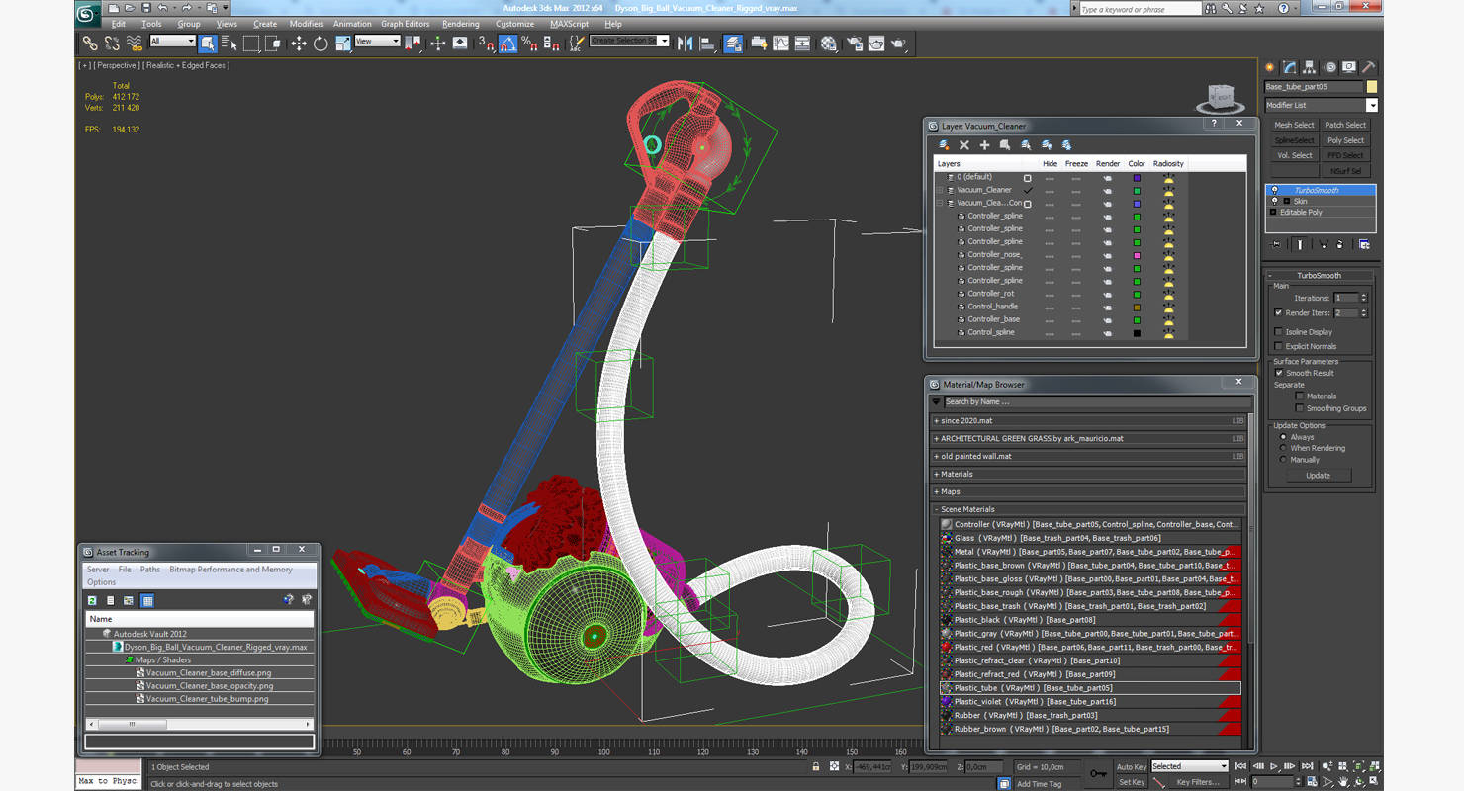Open the Modifiers menu
The width and height of the screenshot is (1464, 791).
[307, 24]
